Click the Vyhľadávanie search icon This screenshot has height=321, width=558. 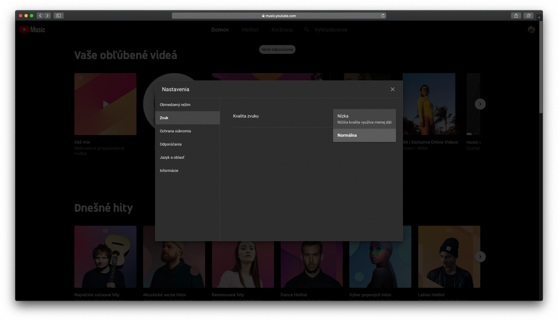(x=307, y=30)
